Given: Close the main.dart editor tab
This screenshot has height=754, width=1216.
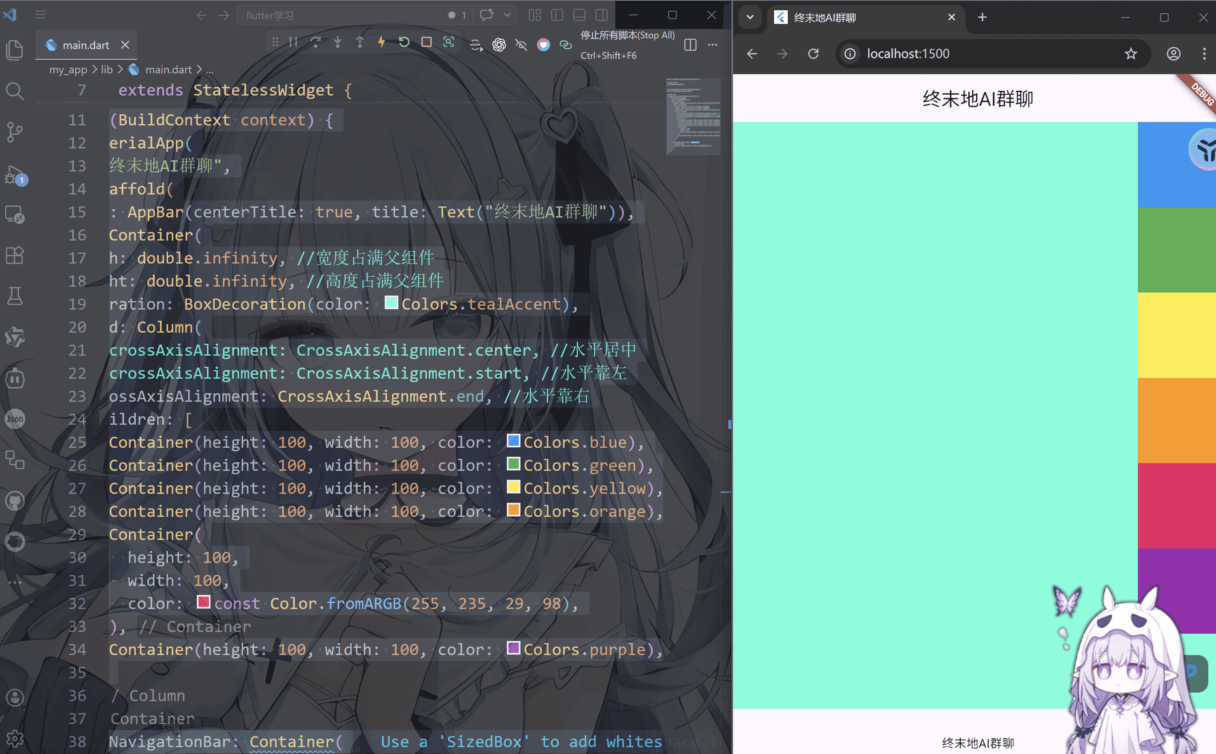Looking at the screenshot, I should coord(125,45).
